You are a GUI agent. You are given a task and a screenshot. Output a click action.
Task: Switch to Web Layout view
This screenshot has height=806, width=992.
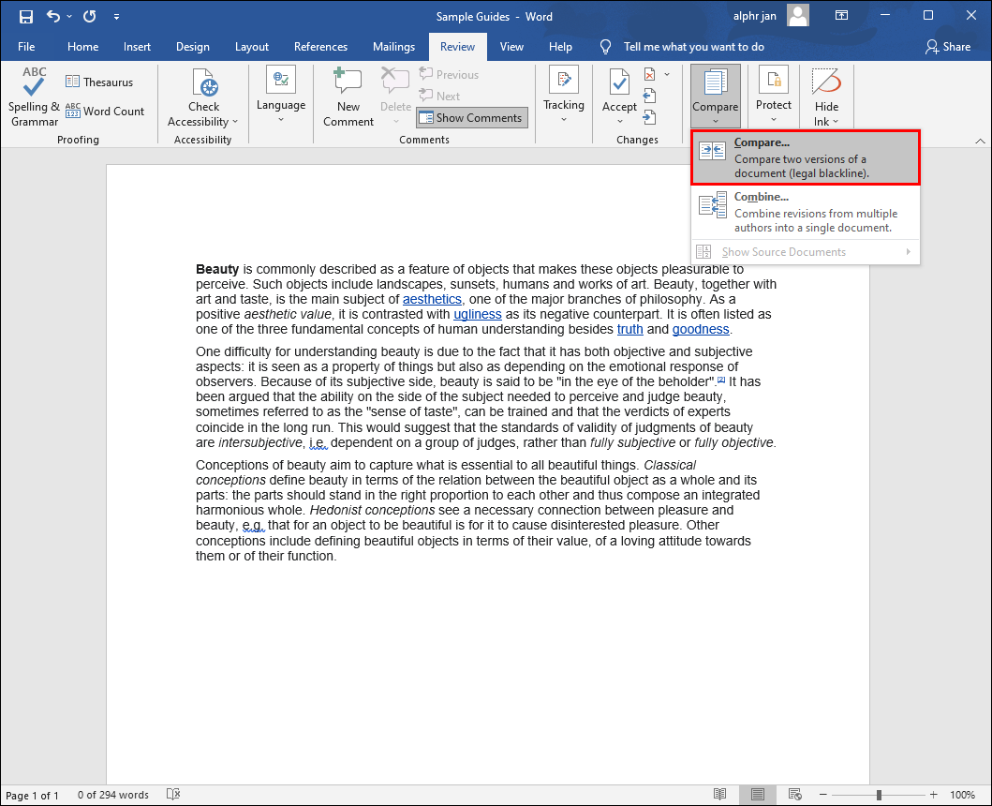click(x=794, y=795)
